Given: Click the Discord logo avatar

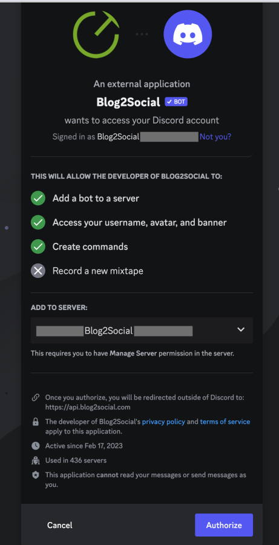Looking at the screenshot, I should (x=188, y=34).
